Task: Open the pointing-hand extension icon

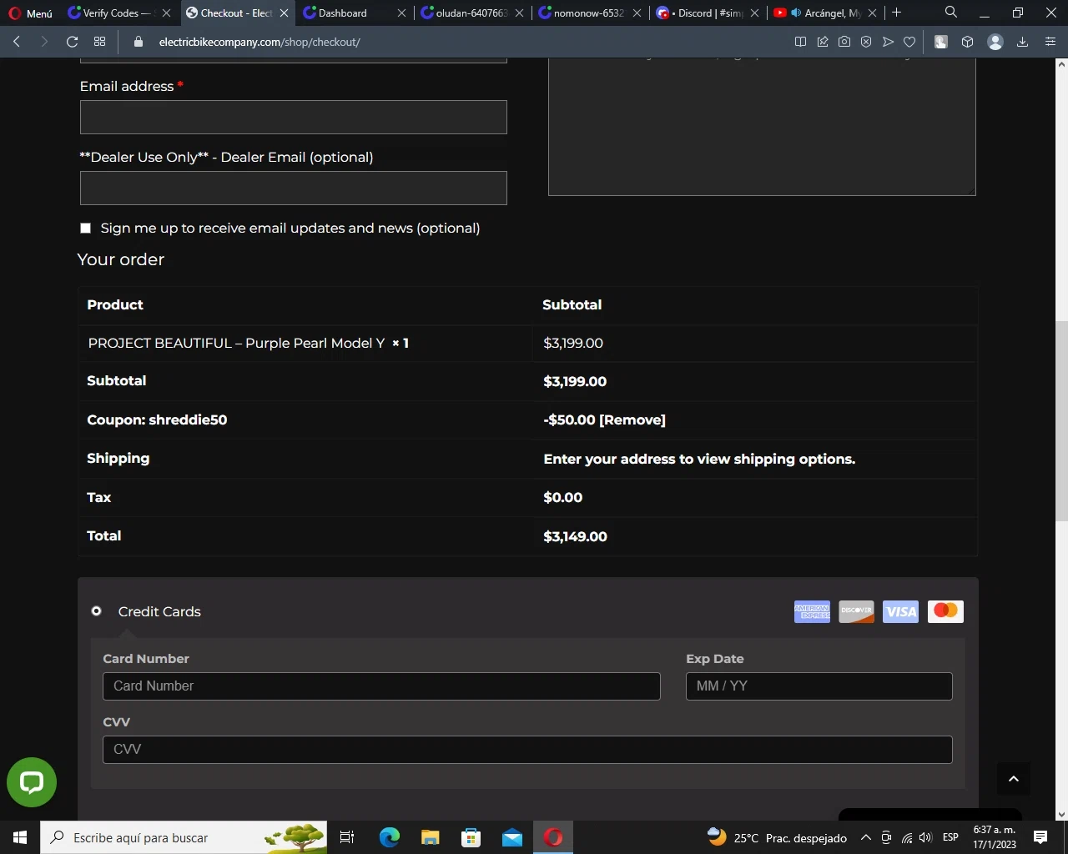Action: (941, 42)
